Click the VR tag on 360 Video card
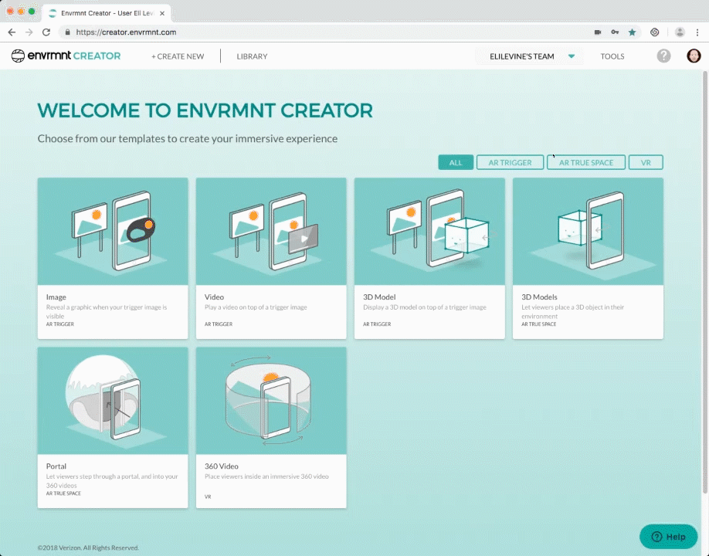The height and width of the screenshot is (556, 709). [x=208, y=497]
